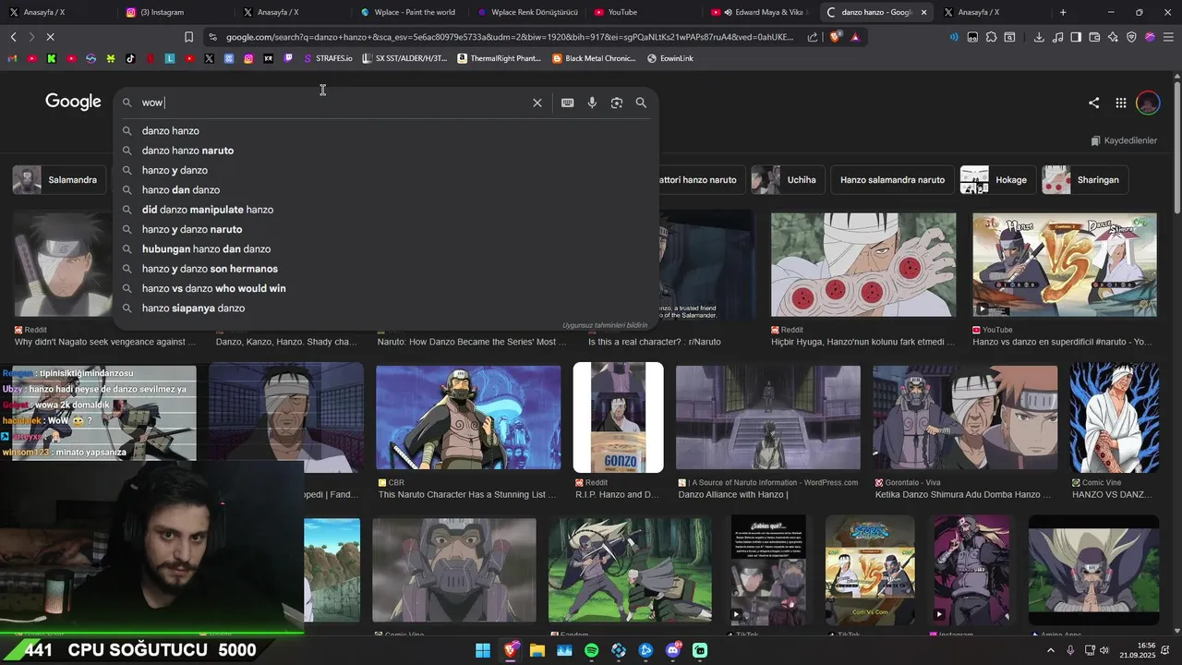Image resolution: width=1182 pixels, height=665 pixels.
Task: Switch to Edward Maya & Vika tab
Action: [759, 12]
